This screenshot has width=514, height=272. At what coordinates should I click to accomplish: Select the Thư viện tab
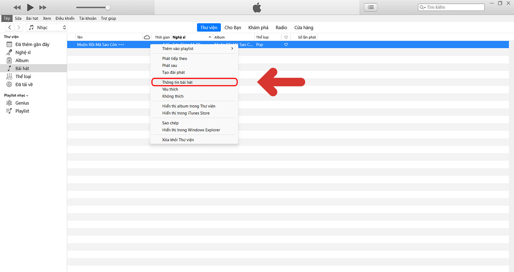point(209,27)
